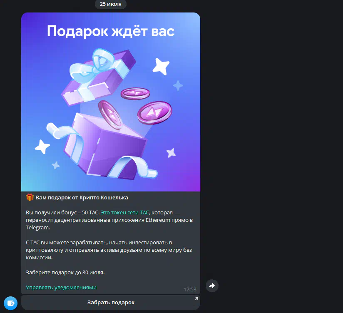Open the Это токен сети TAC link

pyautogui.click(x=125, y=212)
